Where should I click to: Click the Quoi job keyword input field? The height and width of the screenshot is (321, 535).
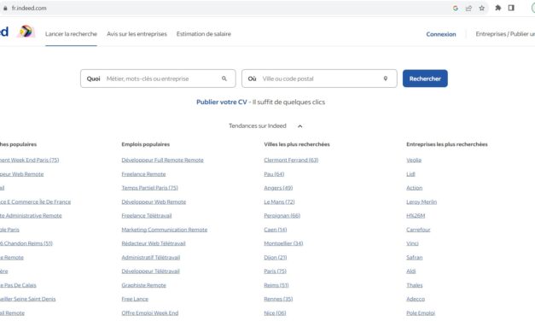(x=158, y=79)
